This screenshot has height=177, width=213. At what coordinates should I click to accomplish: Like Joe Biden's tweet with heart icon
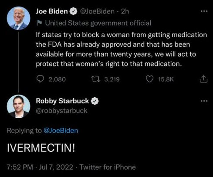pyautogui.click(x=149, y=79)
